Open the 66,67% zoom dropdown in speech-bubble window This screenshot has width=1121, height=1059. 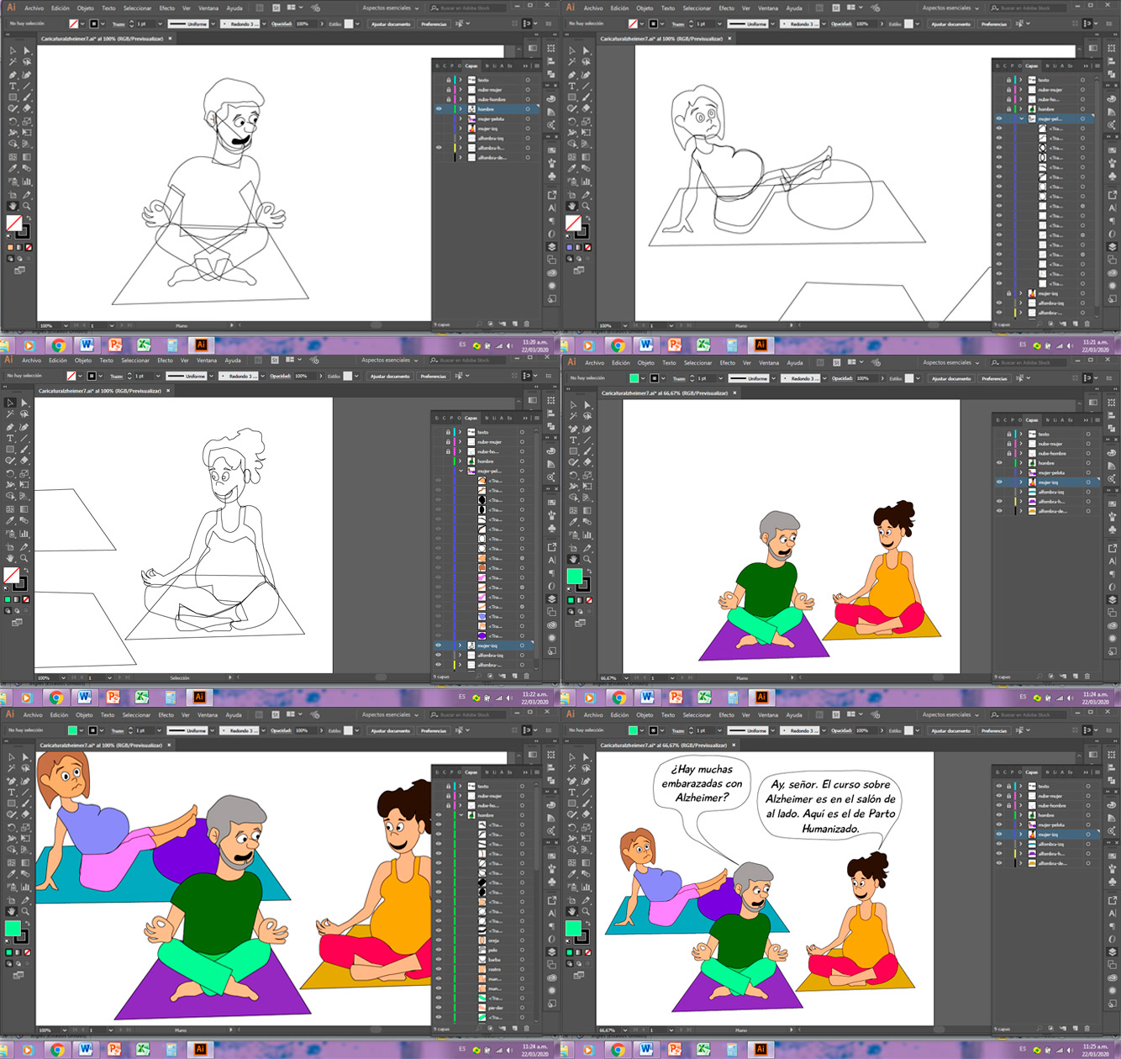(x=625, y=1030)
